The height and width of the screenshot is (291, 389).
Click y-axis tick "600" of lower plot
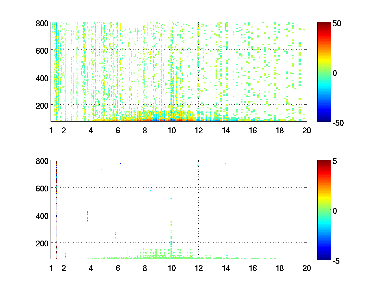pos(42,188)
